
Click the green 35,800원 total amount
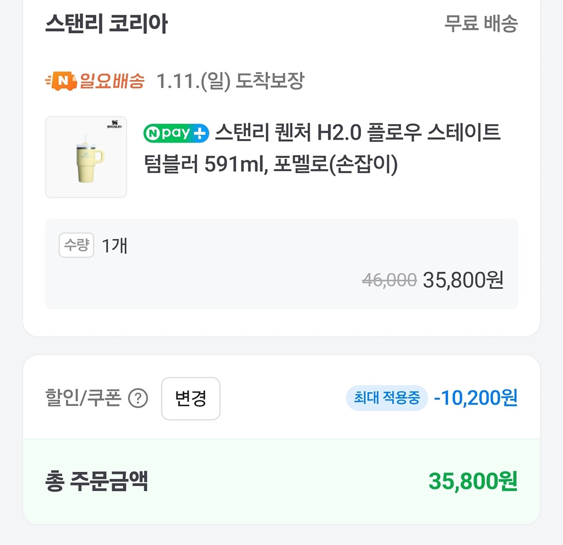point(472,481)
